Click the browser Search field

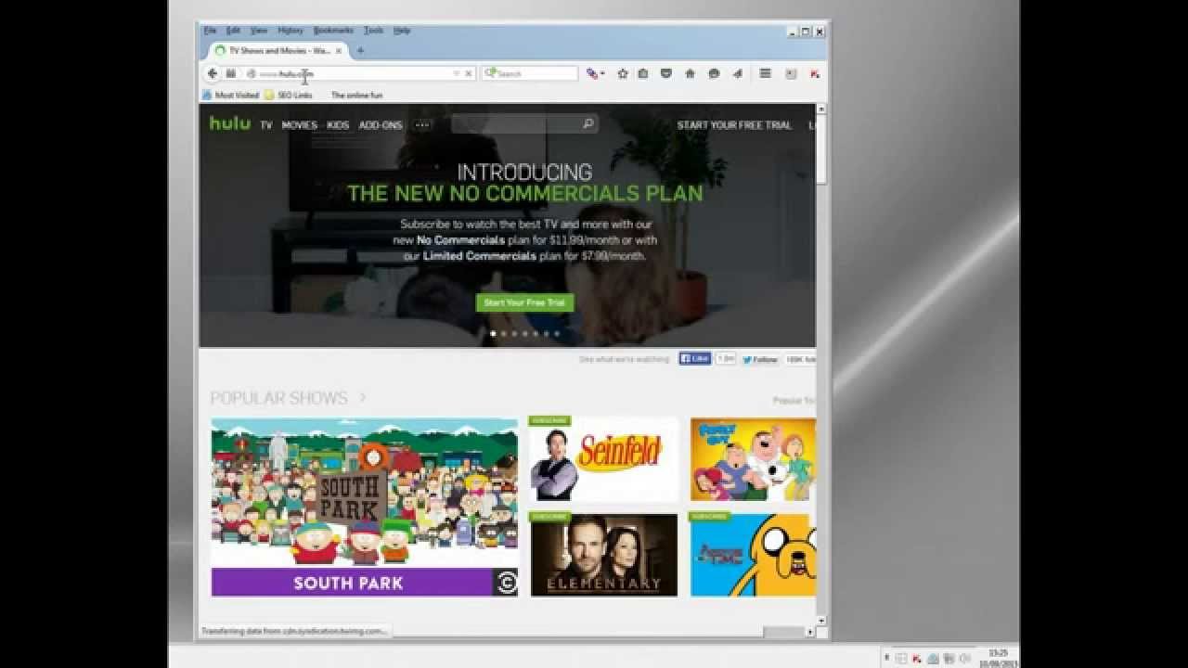pos(530,73)
